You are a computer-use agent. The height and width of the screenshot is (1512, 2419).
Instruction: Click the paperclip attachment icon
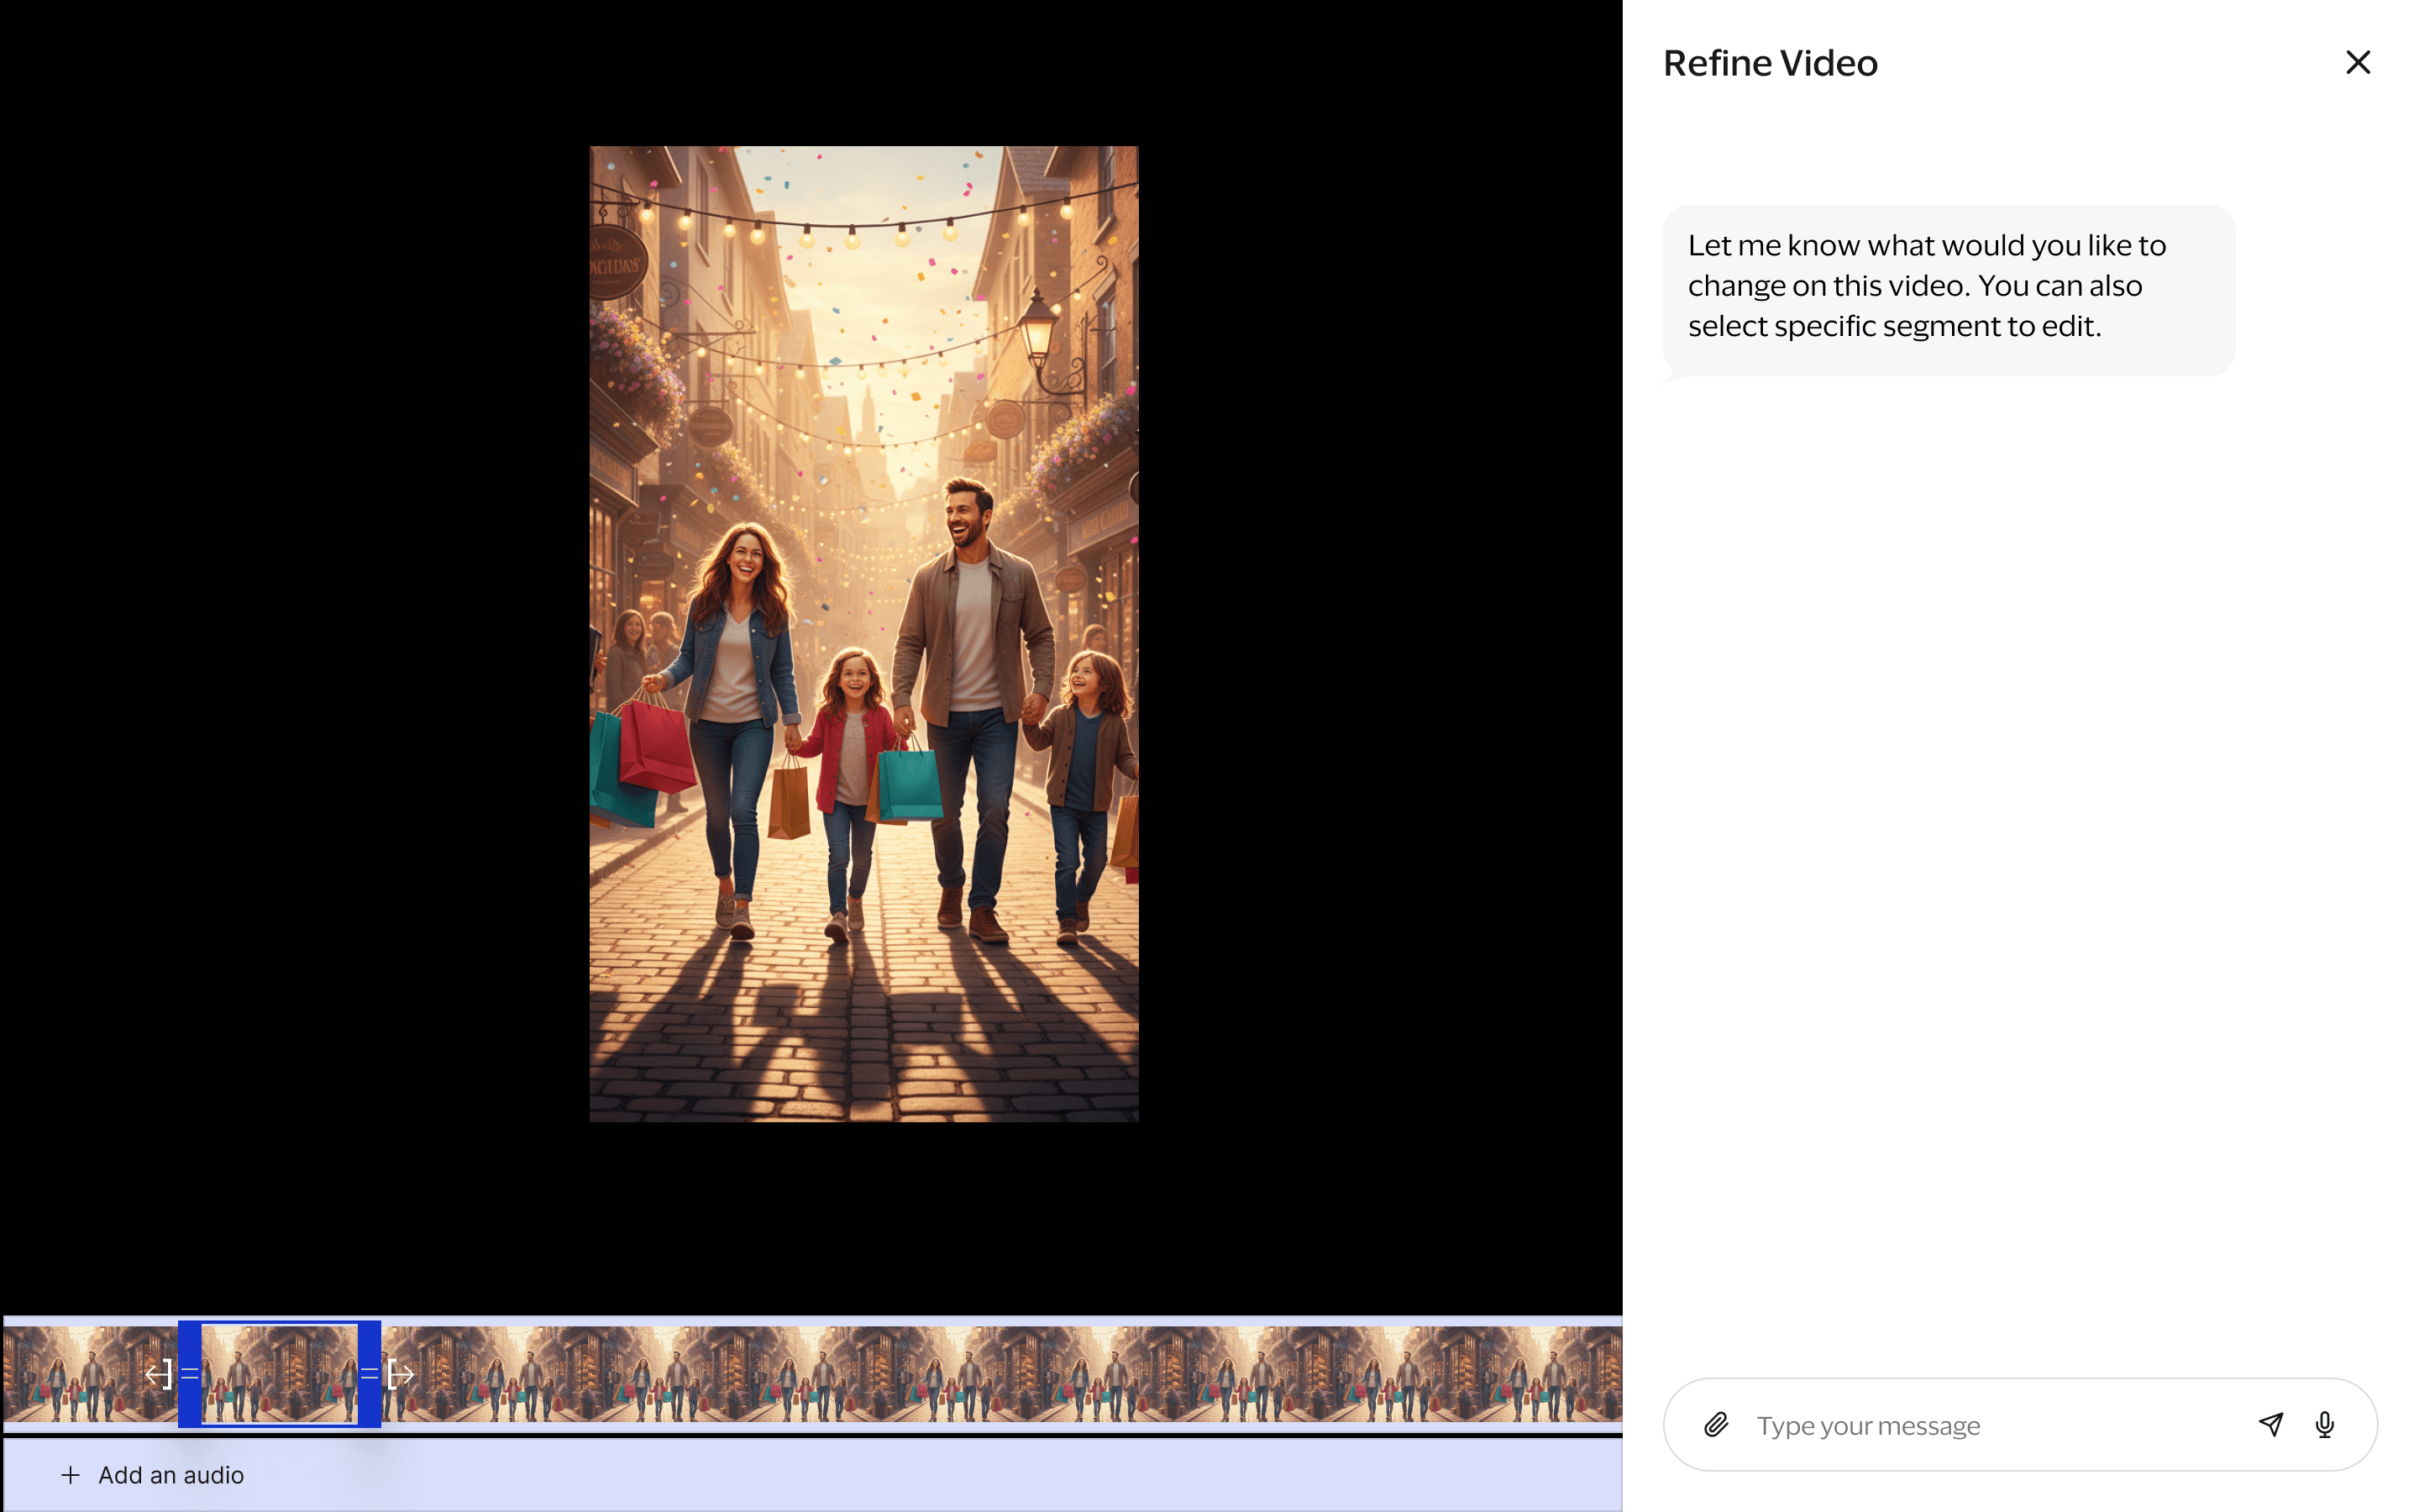pyautogui.click(x=1715, y=1424)
